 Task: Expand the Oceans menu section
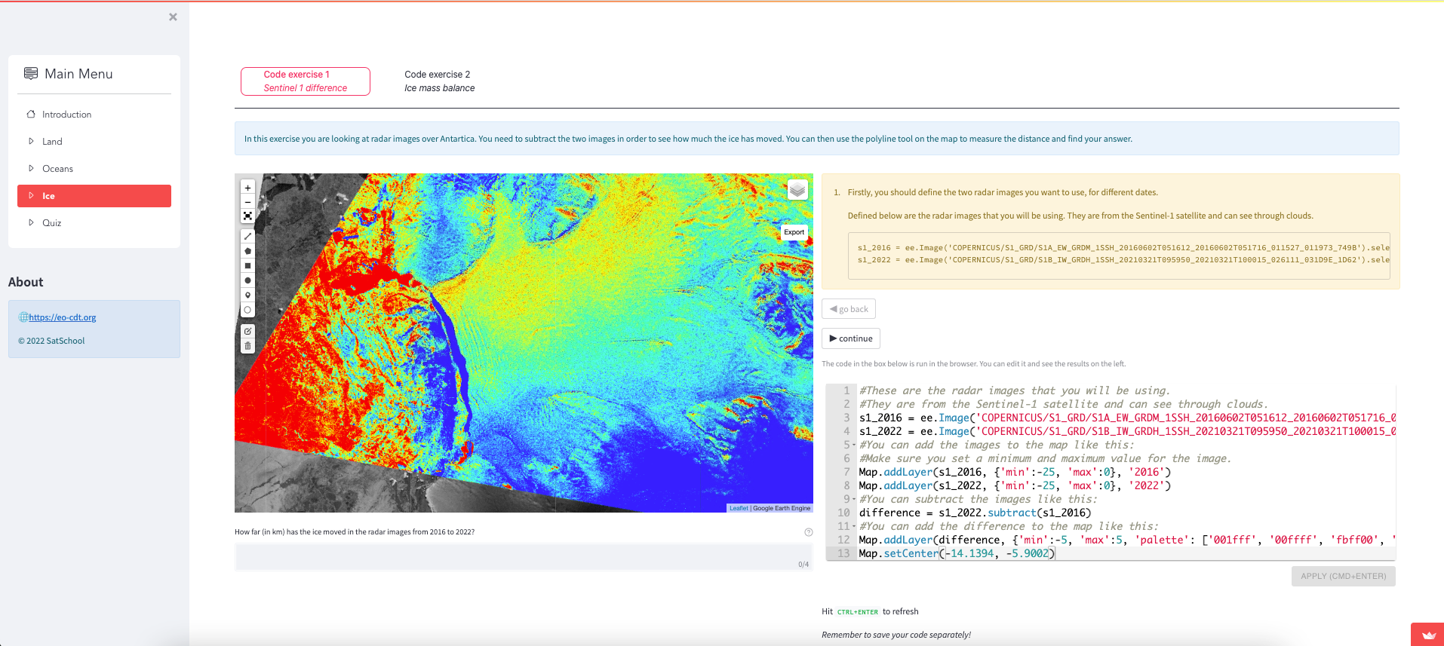pyautogui.click(x=57, y=169)
